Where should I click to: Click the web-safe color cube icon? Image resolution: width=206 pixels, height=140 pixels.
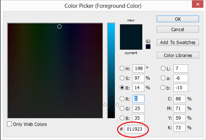tap(148, 41)
